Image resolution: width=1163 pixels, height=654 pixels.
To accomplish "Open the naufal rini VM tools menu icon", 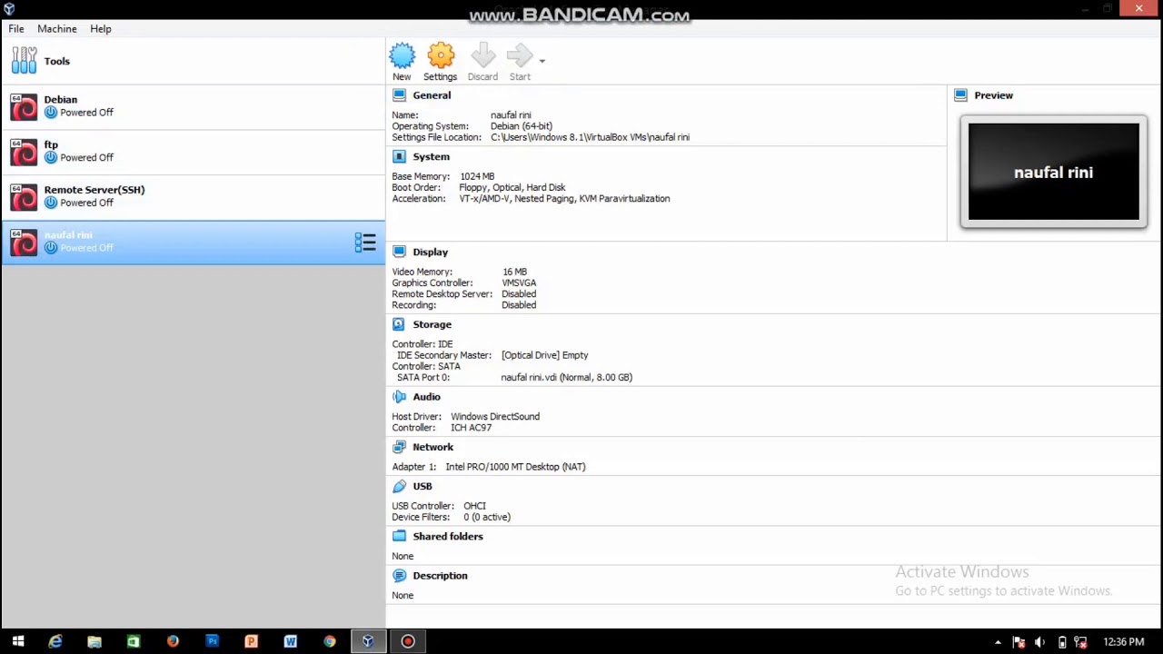I will click(365, 243).
